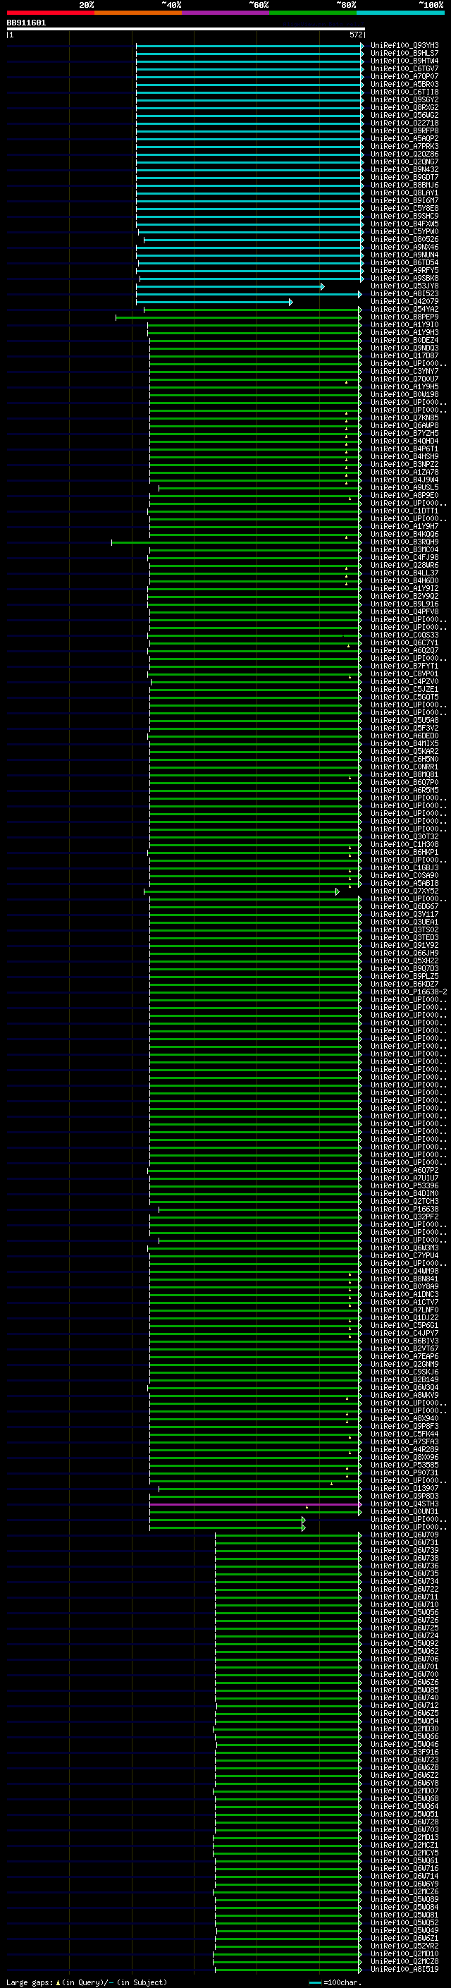The height and width of the screenshot is (1988, 451).
Task: Select label UniRef100_P90731
Action: click(x=404, y=1472)
